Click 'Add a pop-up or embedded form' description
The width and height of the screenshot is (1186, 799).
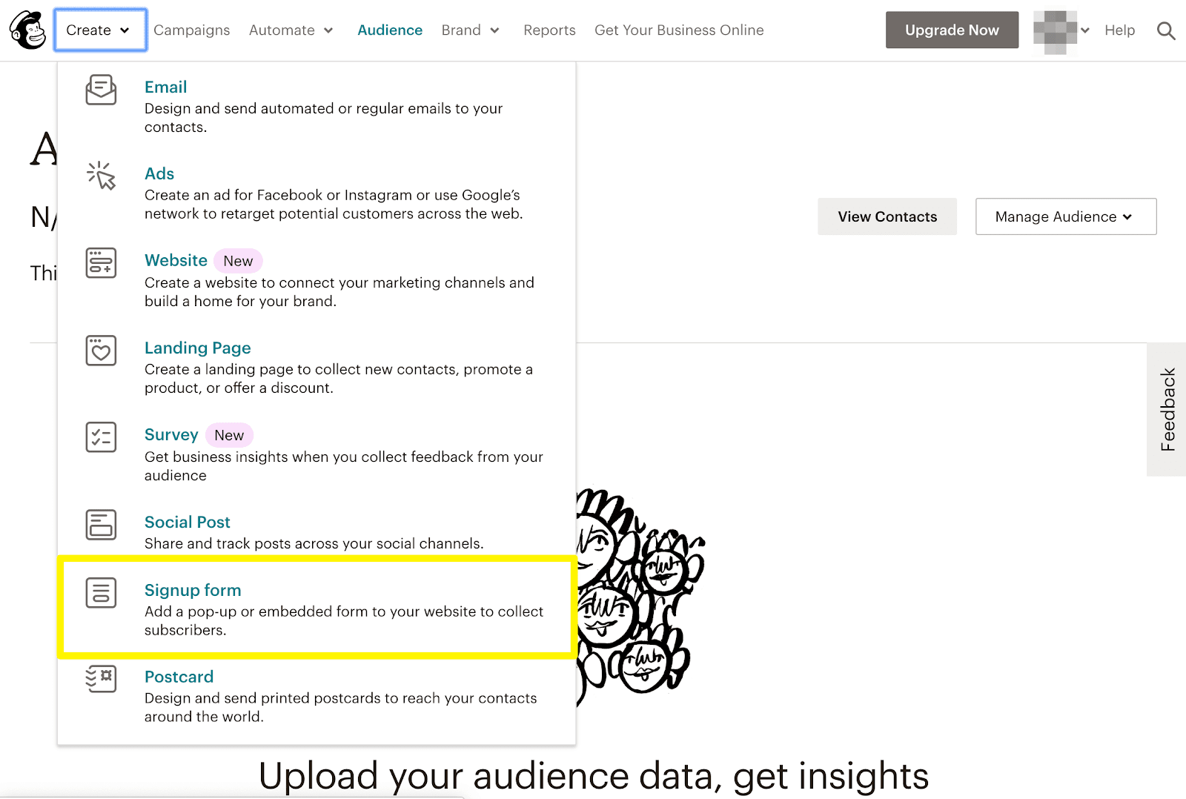click(344, 621)
